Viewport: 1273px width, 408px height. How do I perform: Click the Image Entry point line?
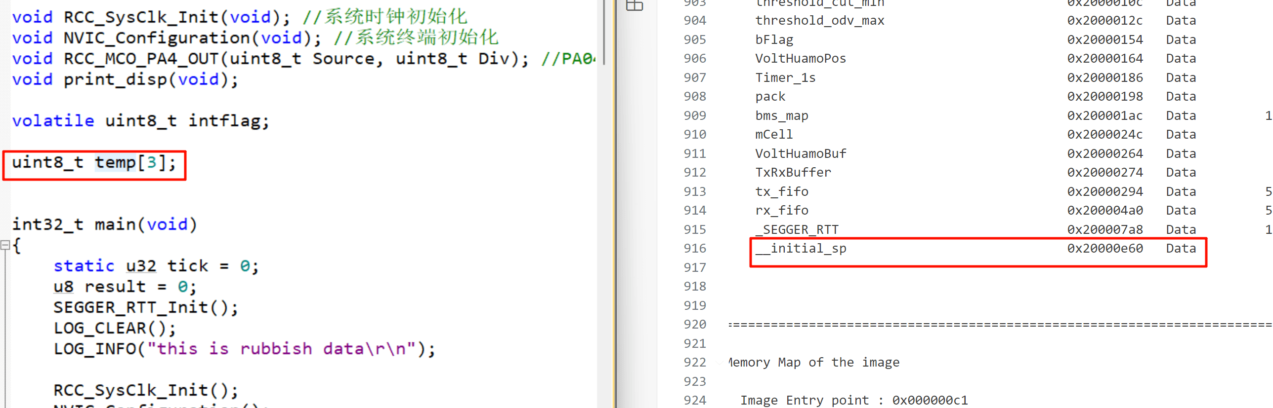click(x=853, y=400)
